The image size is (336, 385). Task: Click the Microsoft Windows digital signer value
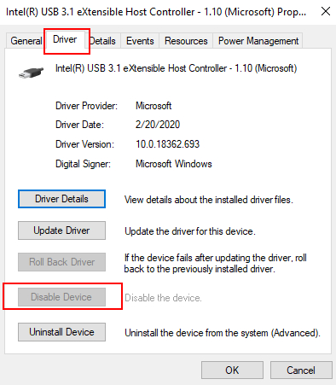174,164
